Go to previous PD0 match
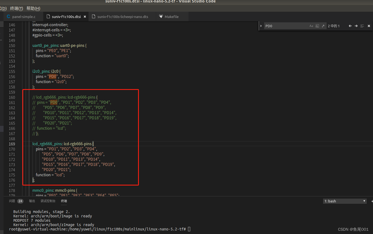 tap(350, 26)
